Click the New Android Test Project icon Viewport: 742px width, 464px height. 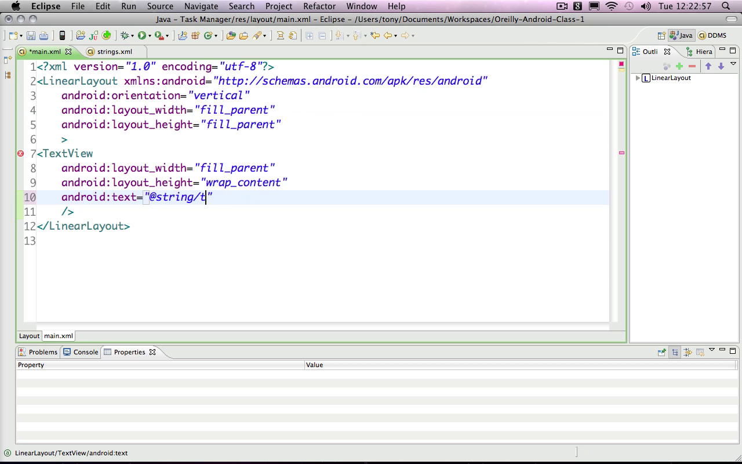point(94,35)
